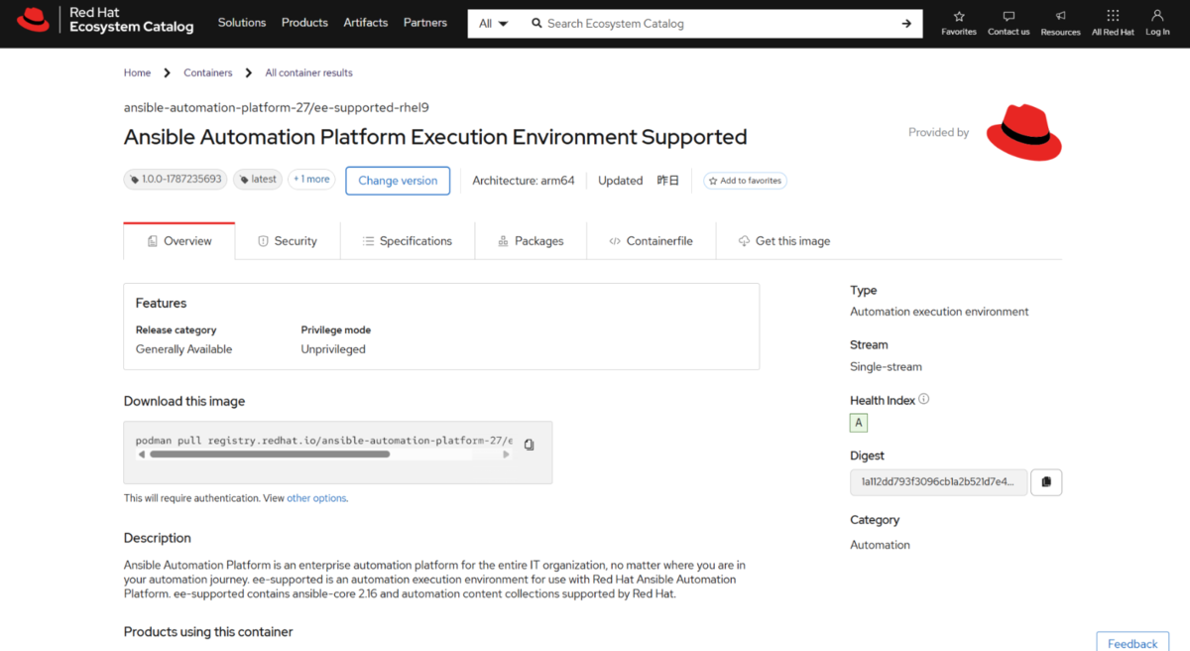This screenshot has height=651, width=1190.
Task: Click the Log In user icon
Action: point(1157,16)
